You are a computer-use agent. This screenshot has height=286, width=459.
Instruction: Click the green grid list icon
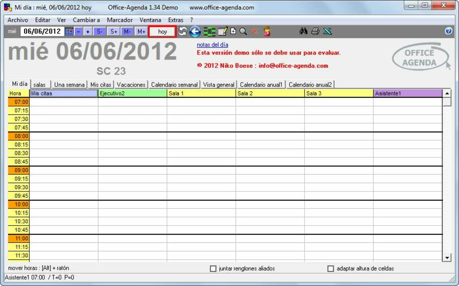coord(210,31)
